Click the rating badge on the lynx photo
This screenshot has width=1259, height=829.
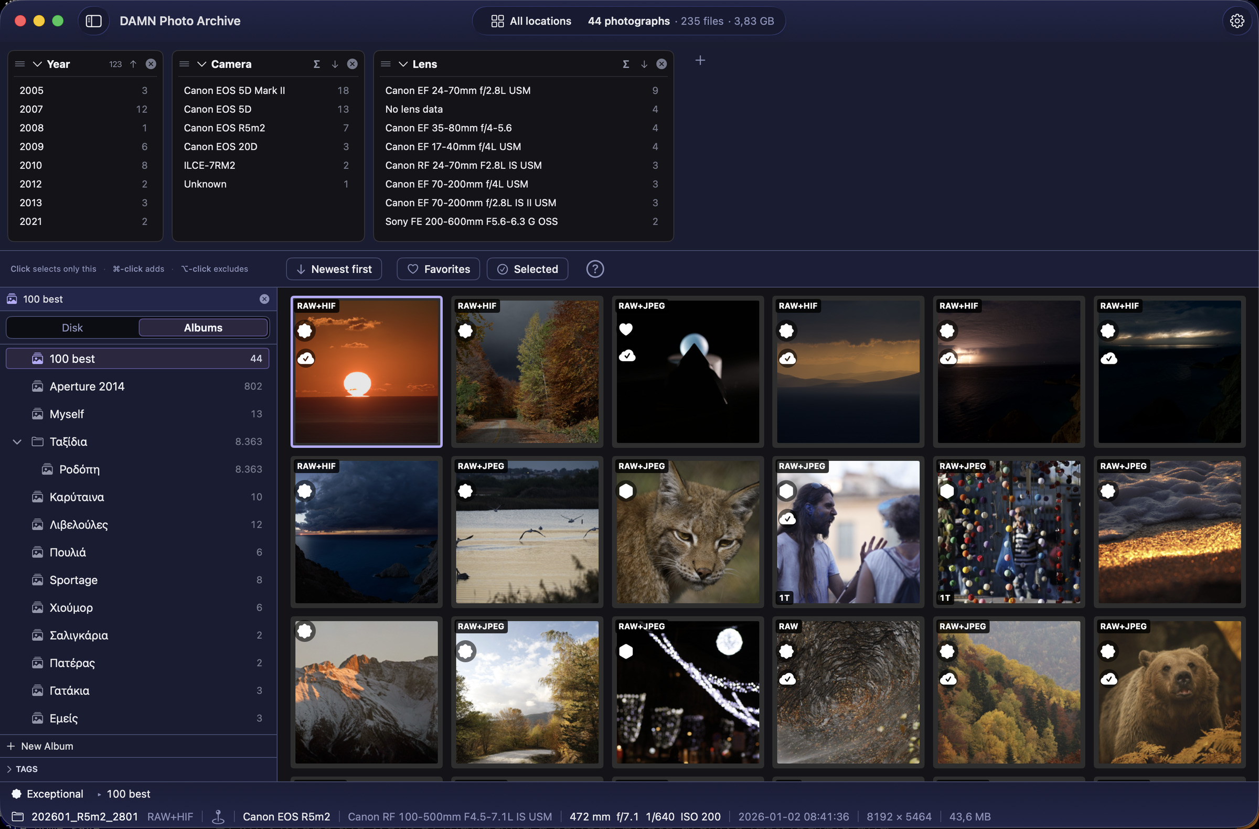[626, 491]
